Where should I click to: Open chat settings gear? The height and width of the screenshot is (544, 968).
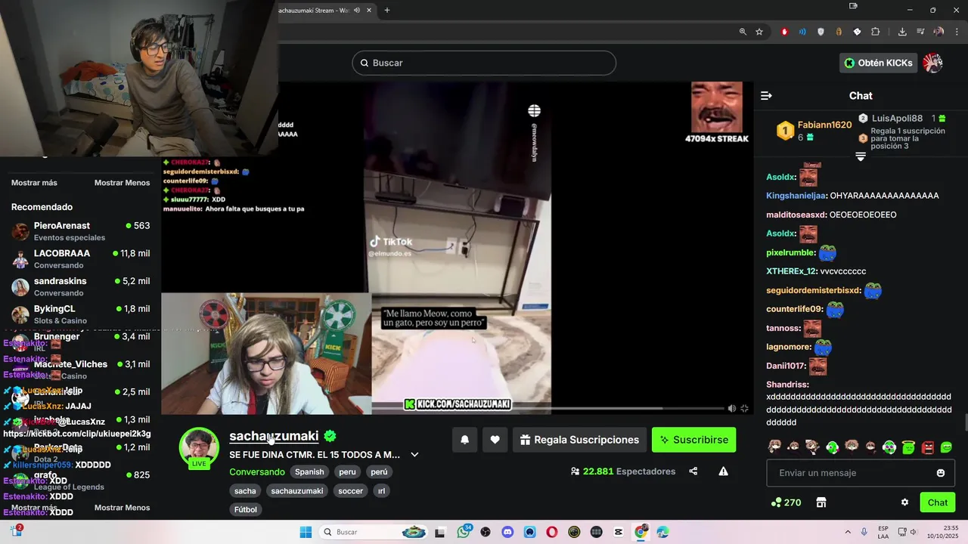904,502
